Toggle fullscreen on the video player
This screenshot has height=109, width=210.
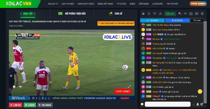pos(129,86)
